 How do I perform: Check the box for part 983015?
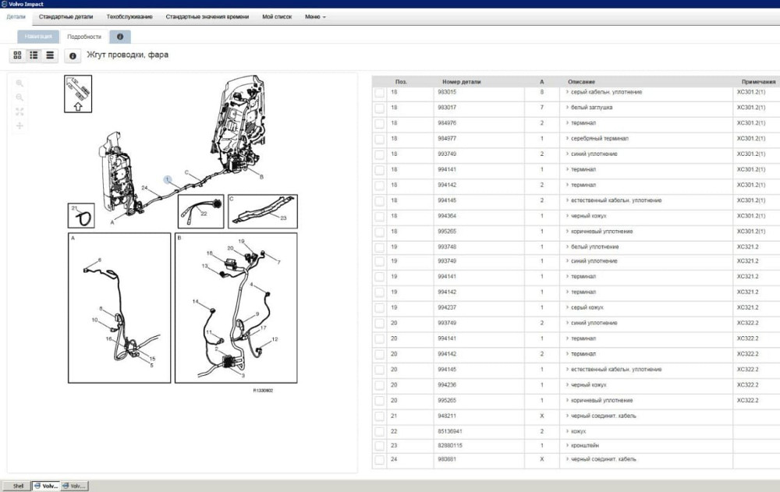point(379,93)
